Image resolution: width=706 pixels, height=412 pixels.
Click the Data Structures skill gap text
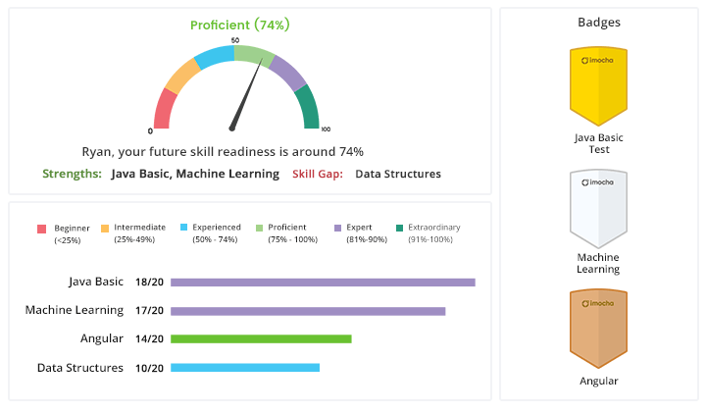[397, 174]
